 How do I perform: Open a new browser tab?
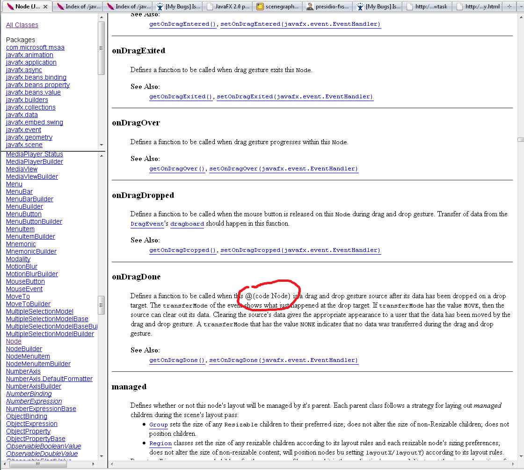[x=510, y=7]
